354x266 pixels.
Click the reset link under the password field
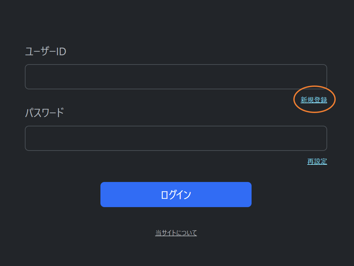pos(317,161)
